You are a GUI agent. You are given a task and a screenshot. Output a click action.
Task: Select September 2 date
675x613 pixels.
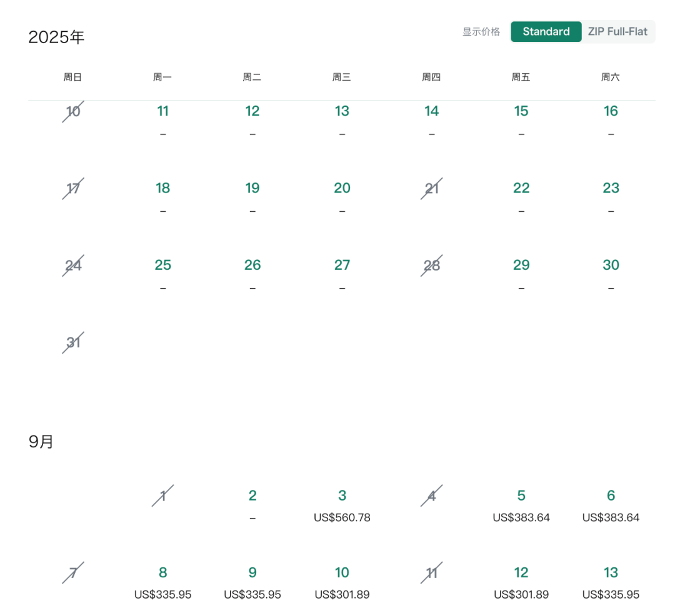coord(252,505)
